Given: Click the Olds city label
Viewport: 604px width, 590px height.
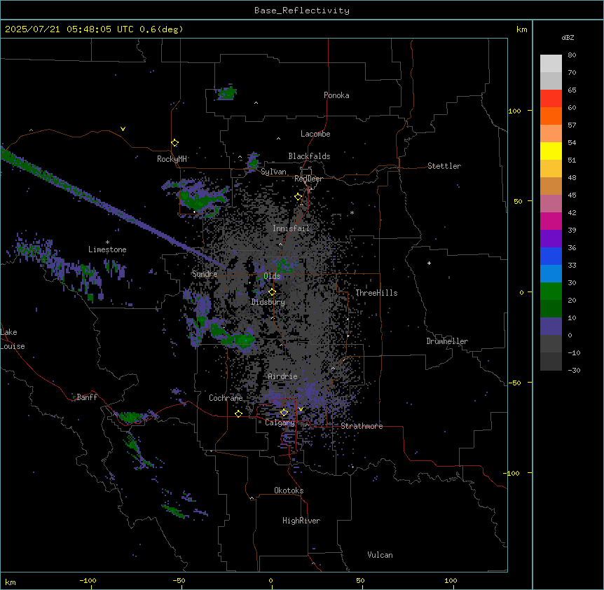Looking at the screenshot, I should click(x=272, y=276).
